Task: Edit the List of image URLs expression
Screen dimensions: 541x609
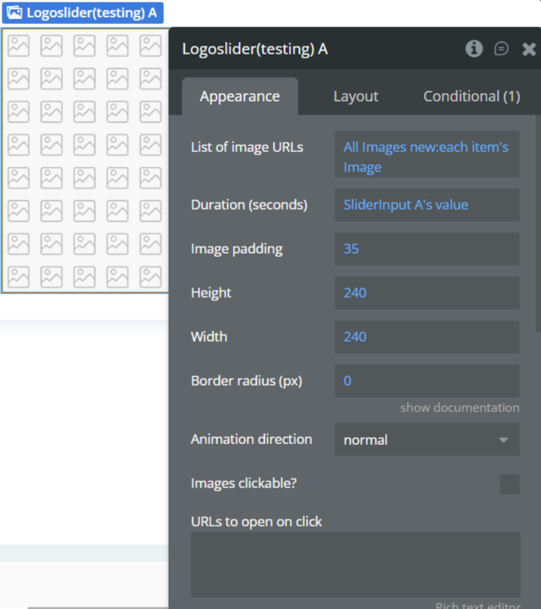Action: [427, 157]
